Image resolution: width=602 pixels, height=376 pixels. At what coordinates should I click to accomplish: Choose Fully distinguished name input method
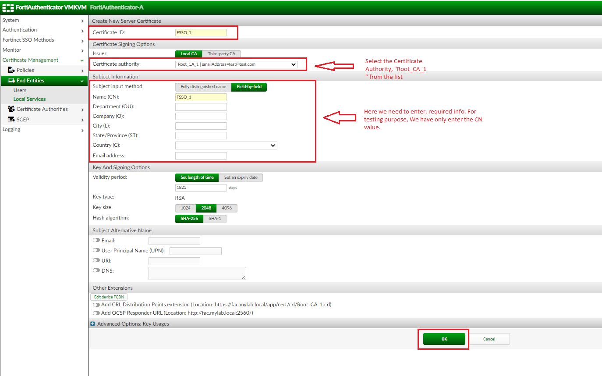pos(203,87)
